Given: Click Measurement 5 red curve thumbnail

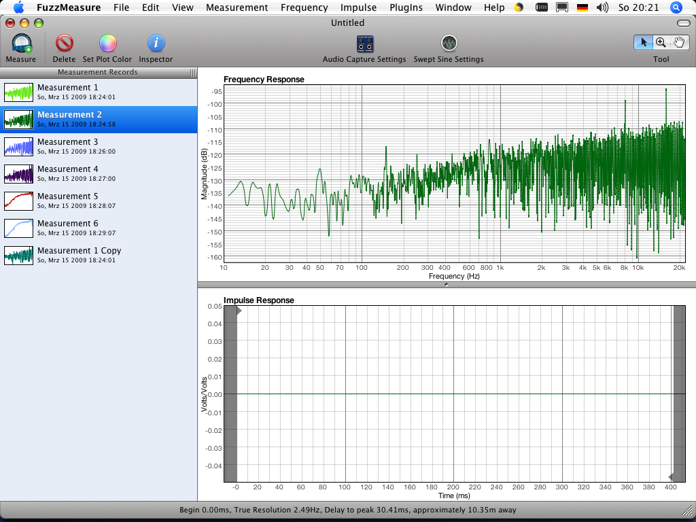Looking at the screenshot, I should point(18,201).
